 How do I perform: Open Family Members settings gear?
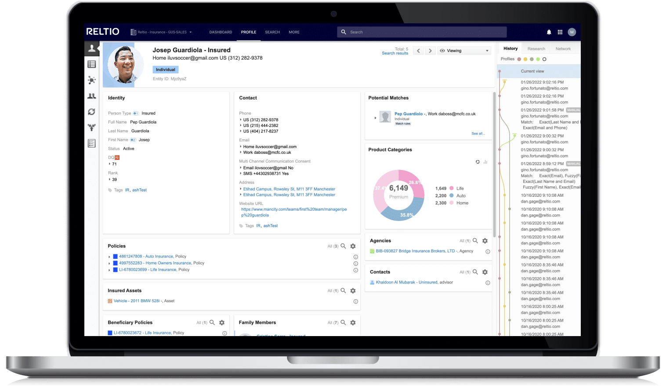[353, 322]
